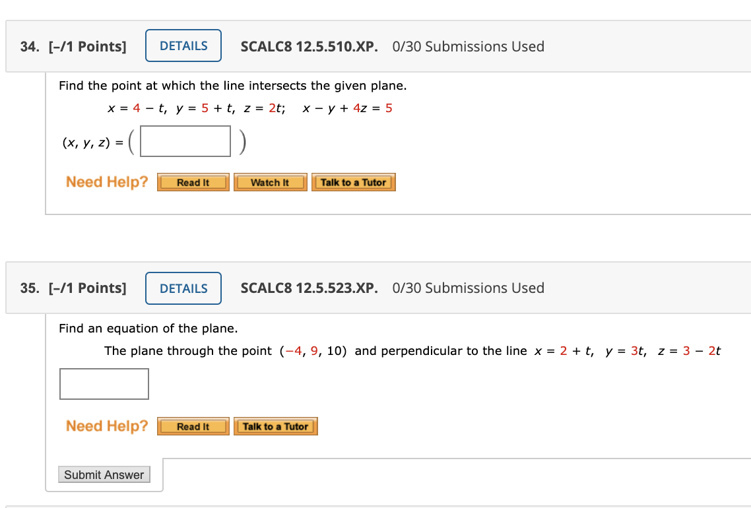Open Watch It video for problem 34
Viewport: 751px width, 508px height.
tap(270, 182)
